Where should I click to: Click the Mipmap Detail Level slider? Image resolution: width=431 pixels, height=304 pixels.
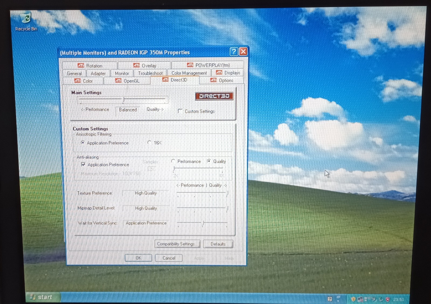(x=202, y=208)
